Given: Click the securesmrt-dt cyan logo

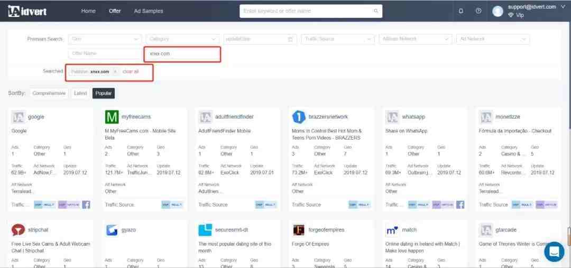Looking at the screenshot, I should [x=205, y=230].
